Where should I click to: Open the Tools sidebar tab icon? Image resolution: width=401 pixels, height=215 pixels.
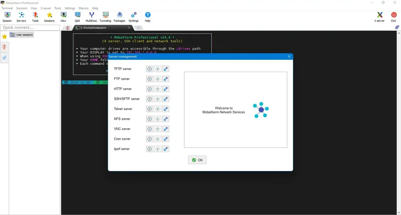[x=4, y=47]
